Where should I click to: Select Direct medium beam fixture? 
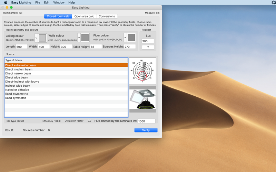tap(66, 69)
